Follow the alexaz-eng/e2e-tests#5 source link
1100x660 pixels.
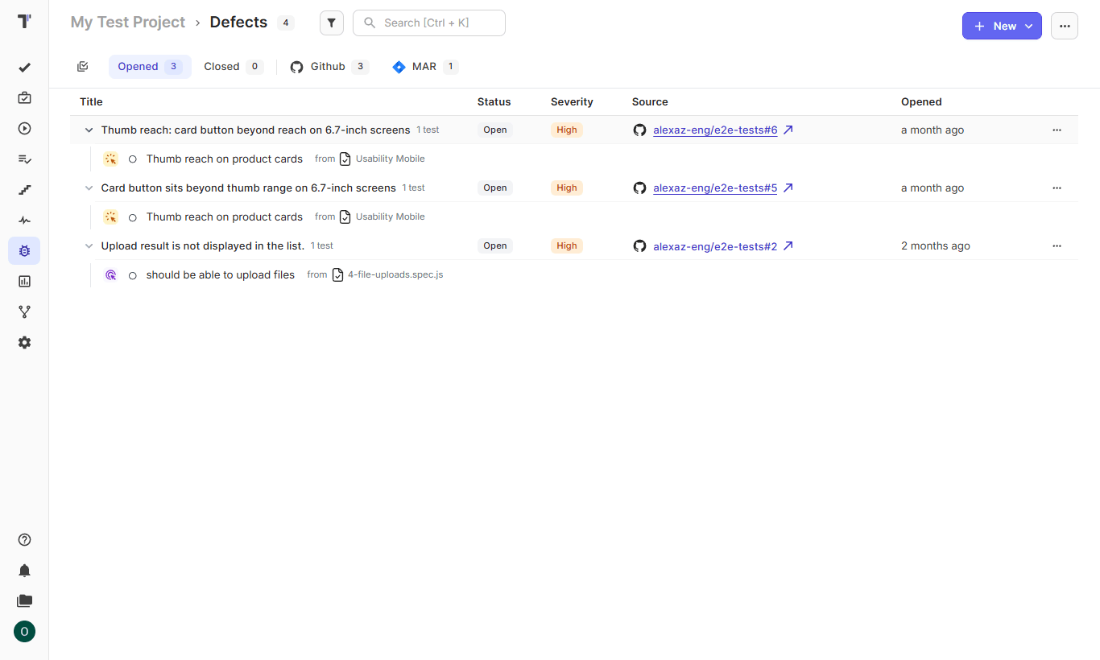click(715, 188)
